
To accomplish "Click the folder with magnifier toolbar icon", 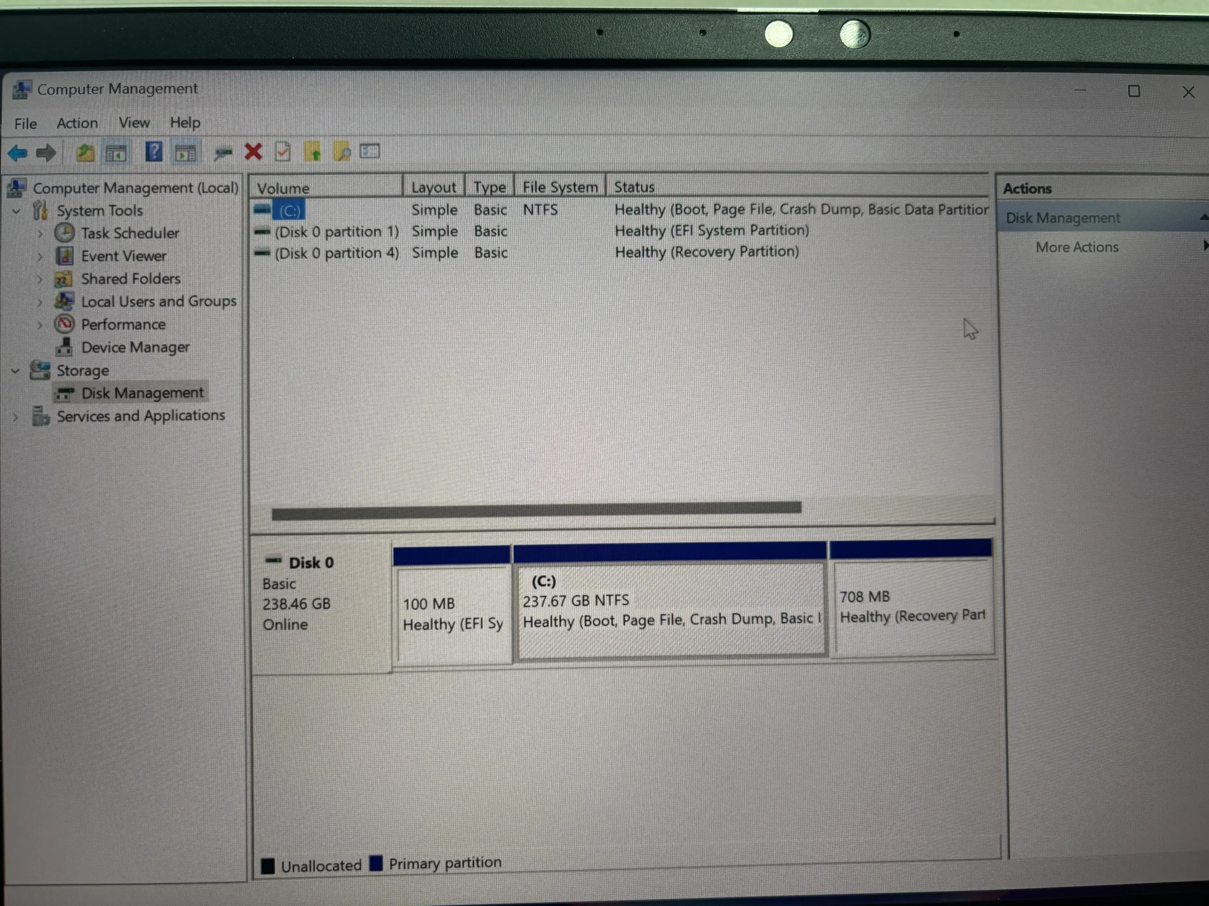I will coord(342,152).
